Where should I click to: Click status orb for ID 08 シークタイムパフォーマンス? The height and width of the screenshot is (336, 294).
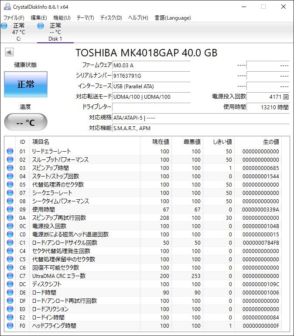pyautogui.click(x=10, y=201)
